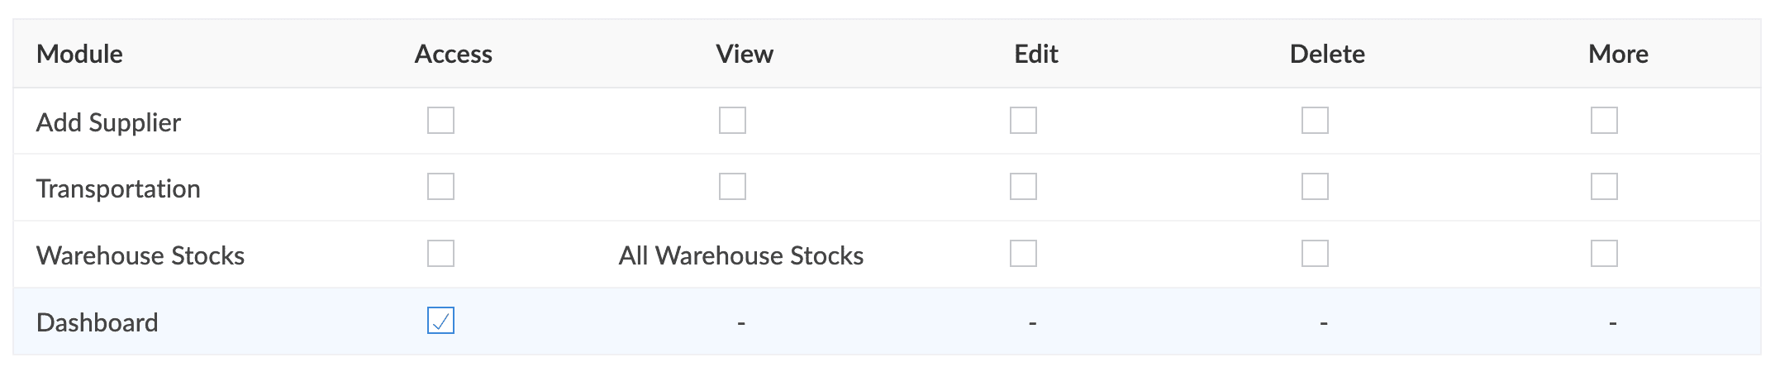The width and height of the screenshot is (1775, 367).
Task: Toggle More checkbox for Transportation
Action: tap(1604, 187)
